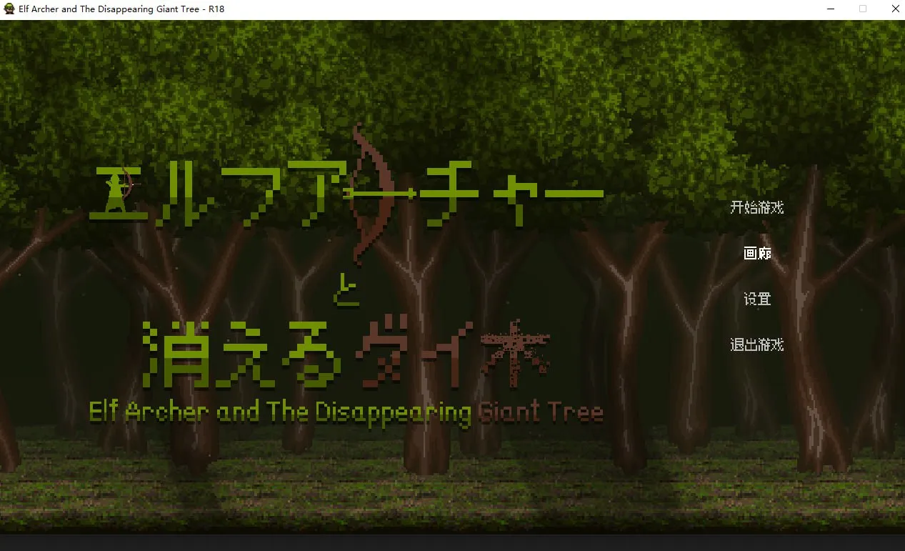Image resolution: width=905 pixels, height=551 pixels.
Task: Minimize the game window
Action: click(831, 9)
